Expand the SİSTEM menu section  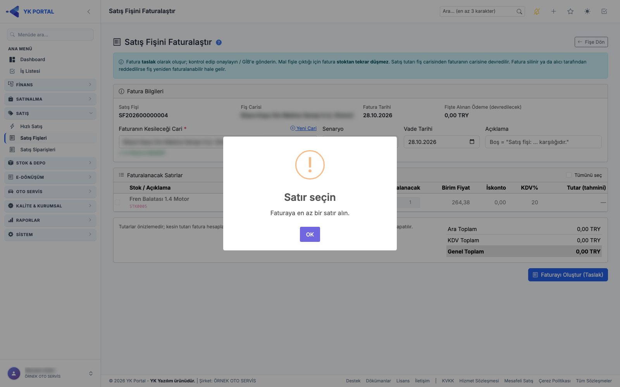50,235
